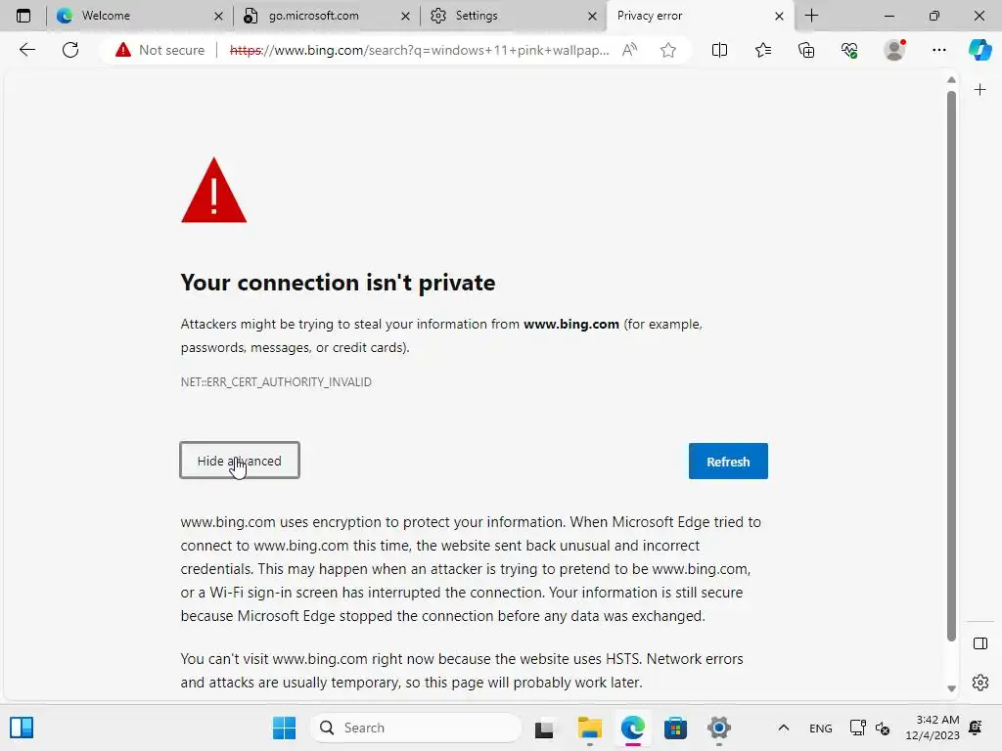Open Collections icon in toolbar

[806, 50]
